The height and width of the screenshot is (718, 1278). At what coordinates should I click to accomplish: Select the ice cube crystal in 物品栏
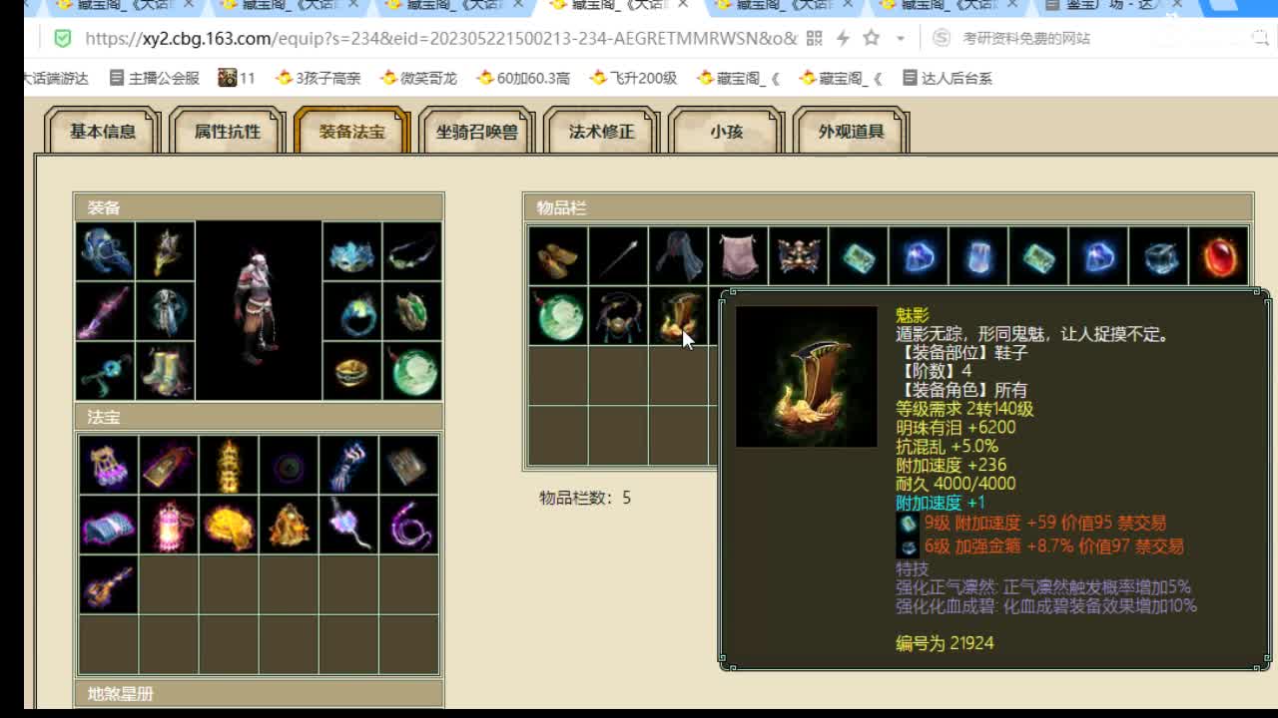tap(1158, 256)
